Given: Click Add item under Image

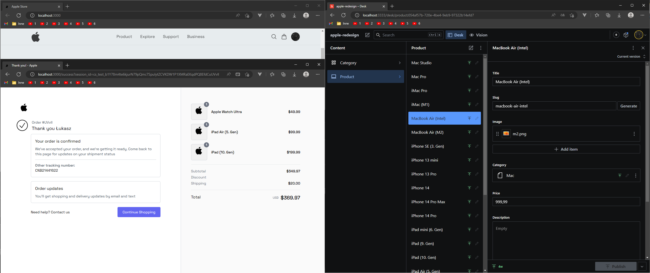Looking at the screenshot, I should 566,149.
